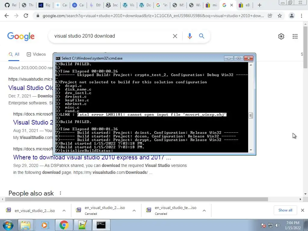This screenshot has height=231, width=308.
Task: Open the Chrome profile avatar
Action: (x=292, y=16)
